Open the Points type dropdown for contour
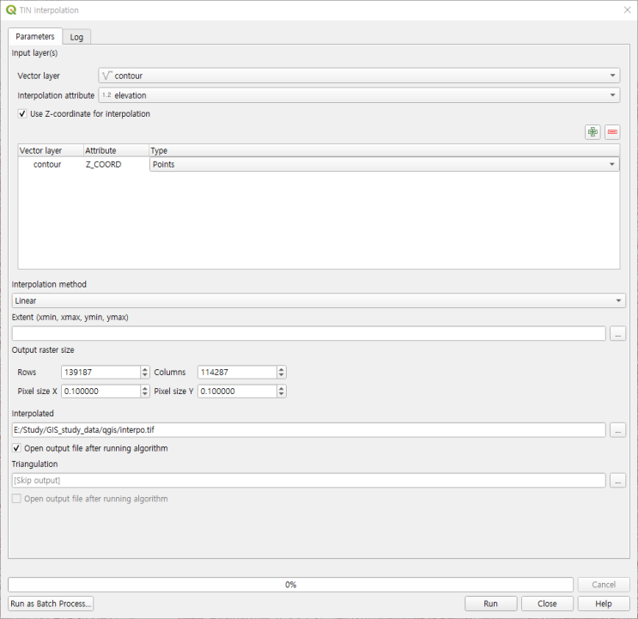The image size is (638, 619). tap(384, 164)
